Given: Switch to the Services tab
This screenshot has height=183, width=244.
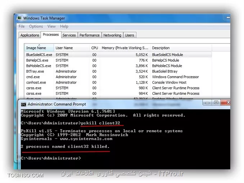Looking at the screenshot, I should coord(69,35).
